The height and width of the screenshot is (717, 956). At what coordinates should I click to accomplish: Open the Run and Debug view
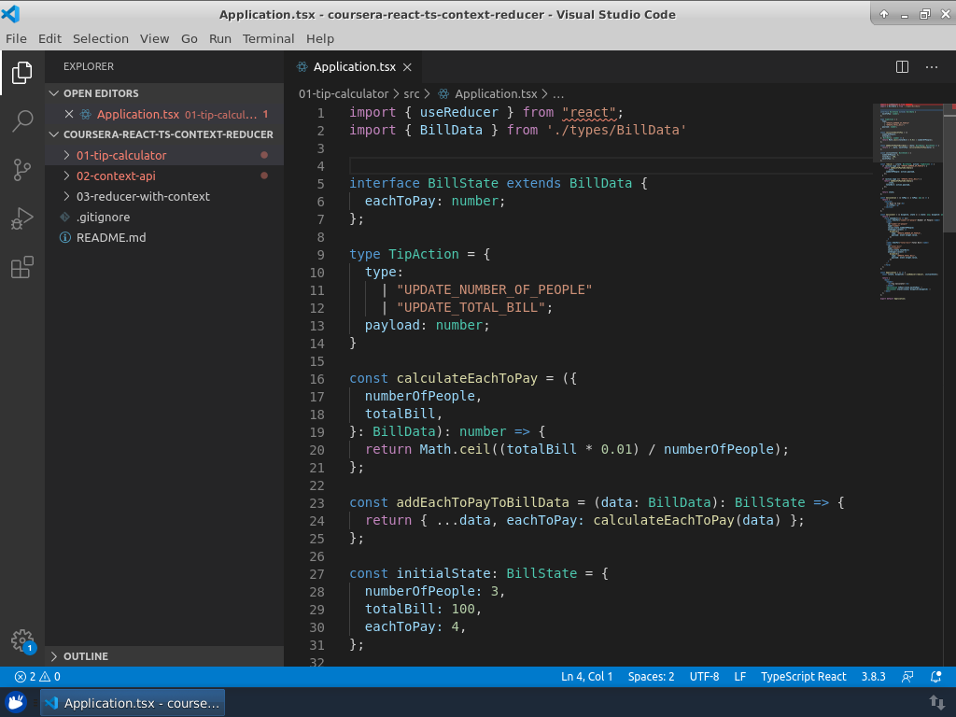(x=22, y=219)
